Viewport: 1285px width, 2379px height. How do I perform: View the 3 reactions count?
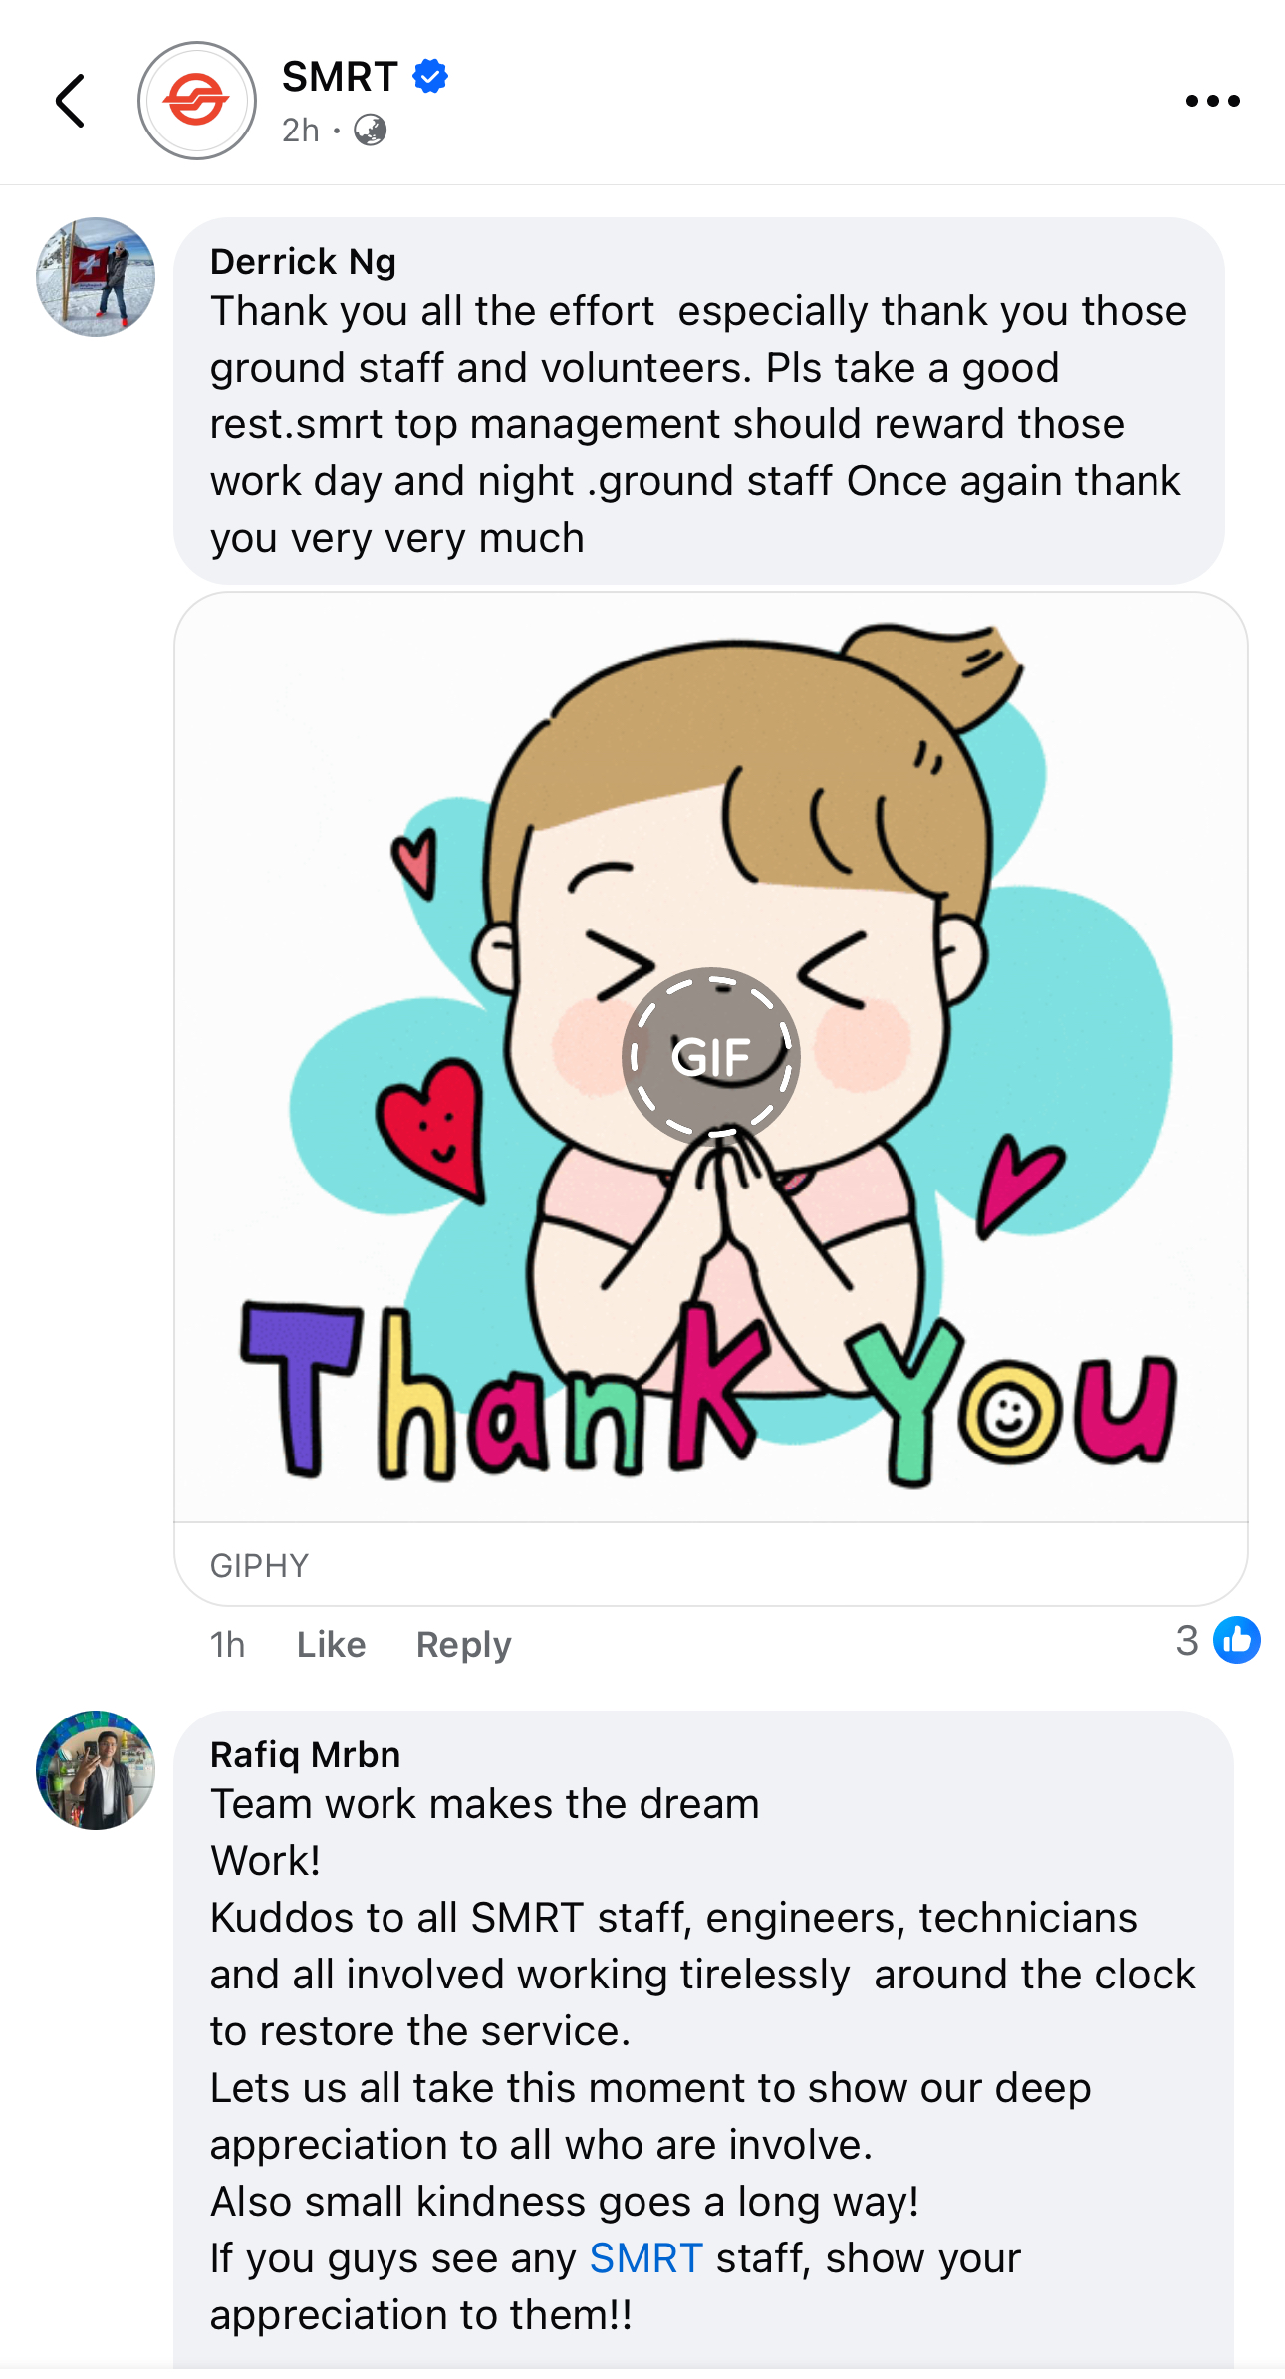[x=1187, y=1640]
